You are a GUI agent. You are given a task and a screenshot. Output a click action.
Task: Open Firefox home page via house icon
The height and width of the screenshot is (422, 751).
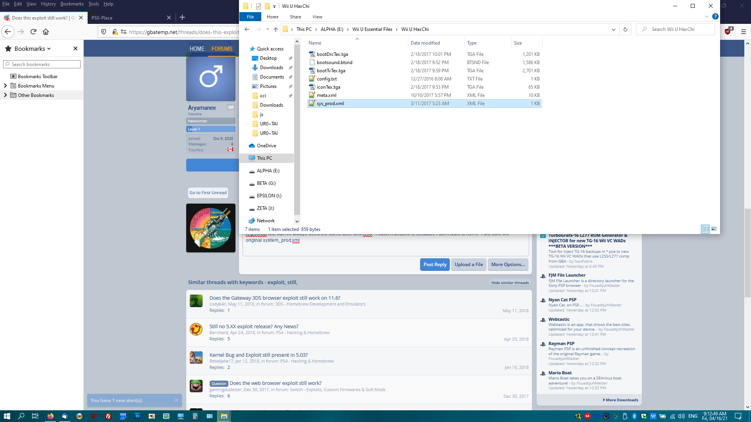point(46,32)
